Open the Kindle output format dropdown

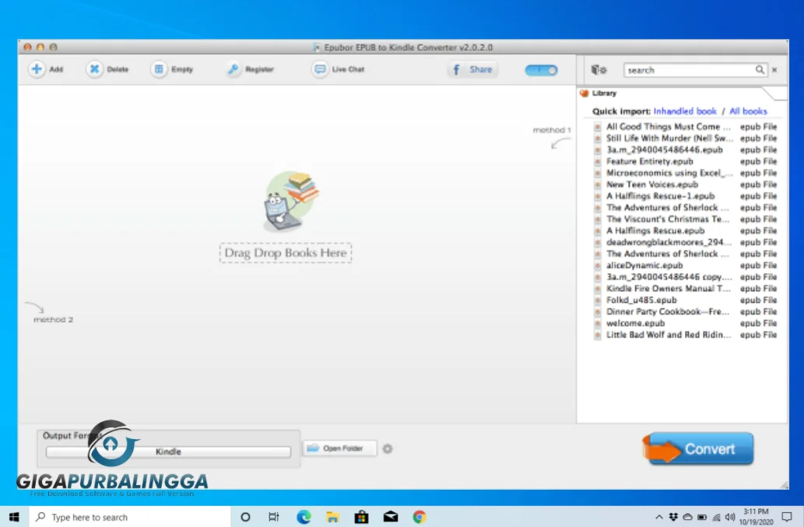pyautogui.click(x=168, y=451)
